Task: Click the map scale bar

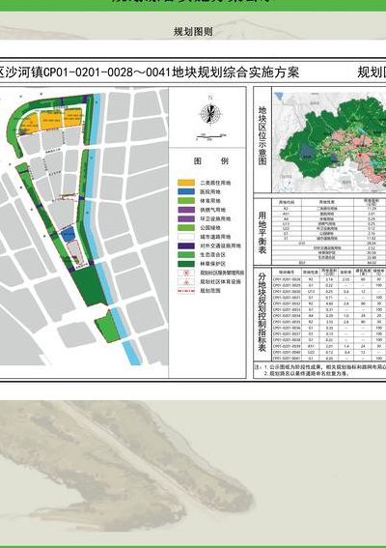Action: [211, 136]
